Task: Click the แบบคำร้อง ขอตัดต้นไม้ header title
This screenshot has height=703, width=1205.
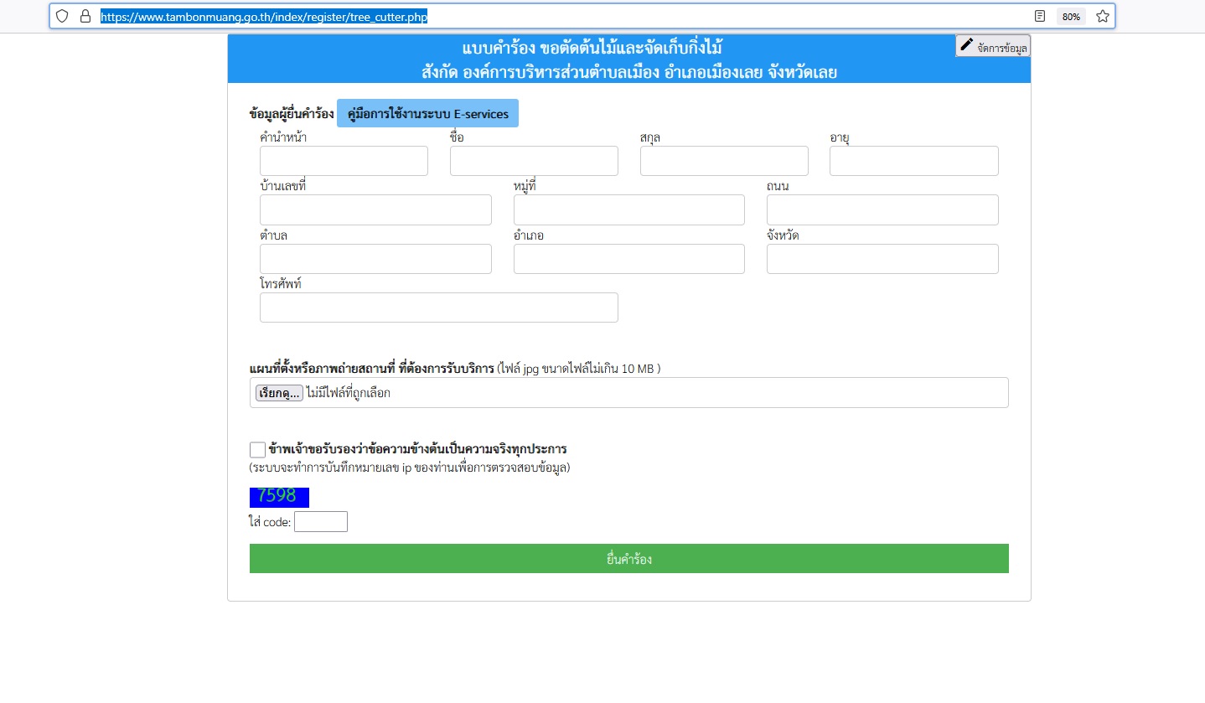Action: pos(592,47)
